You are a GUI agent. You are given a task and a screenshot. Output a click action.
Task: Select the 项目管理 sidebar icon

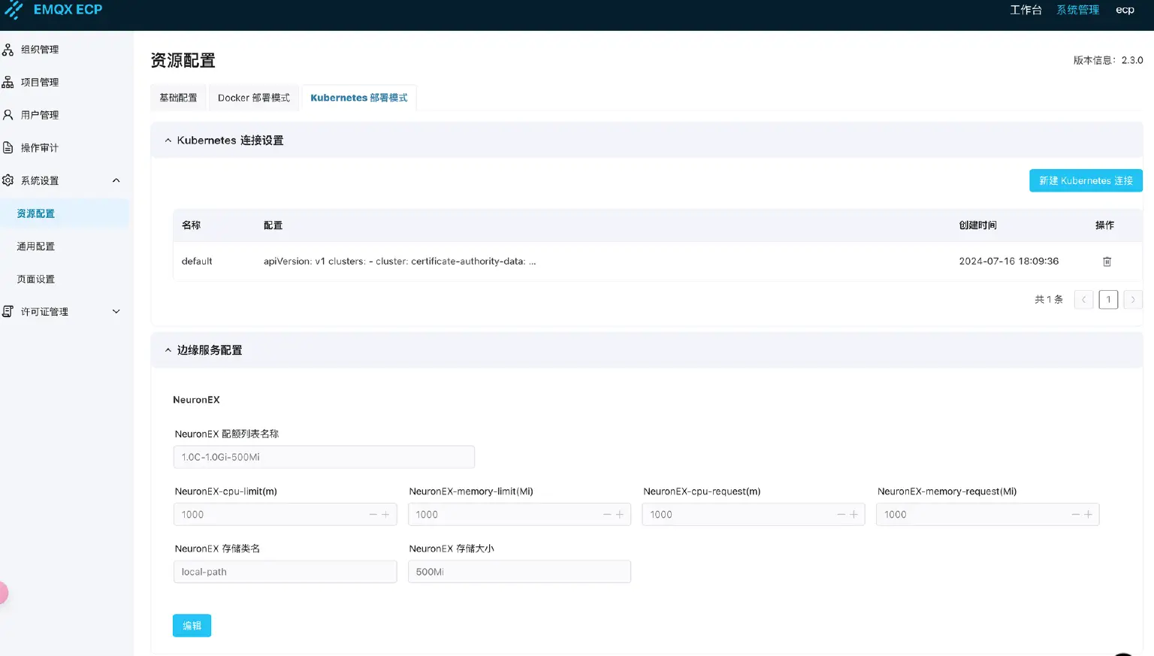click(x=8, y=82)
